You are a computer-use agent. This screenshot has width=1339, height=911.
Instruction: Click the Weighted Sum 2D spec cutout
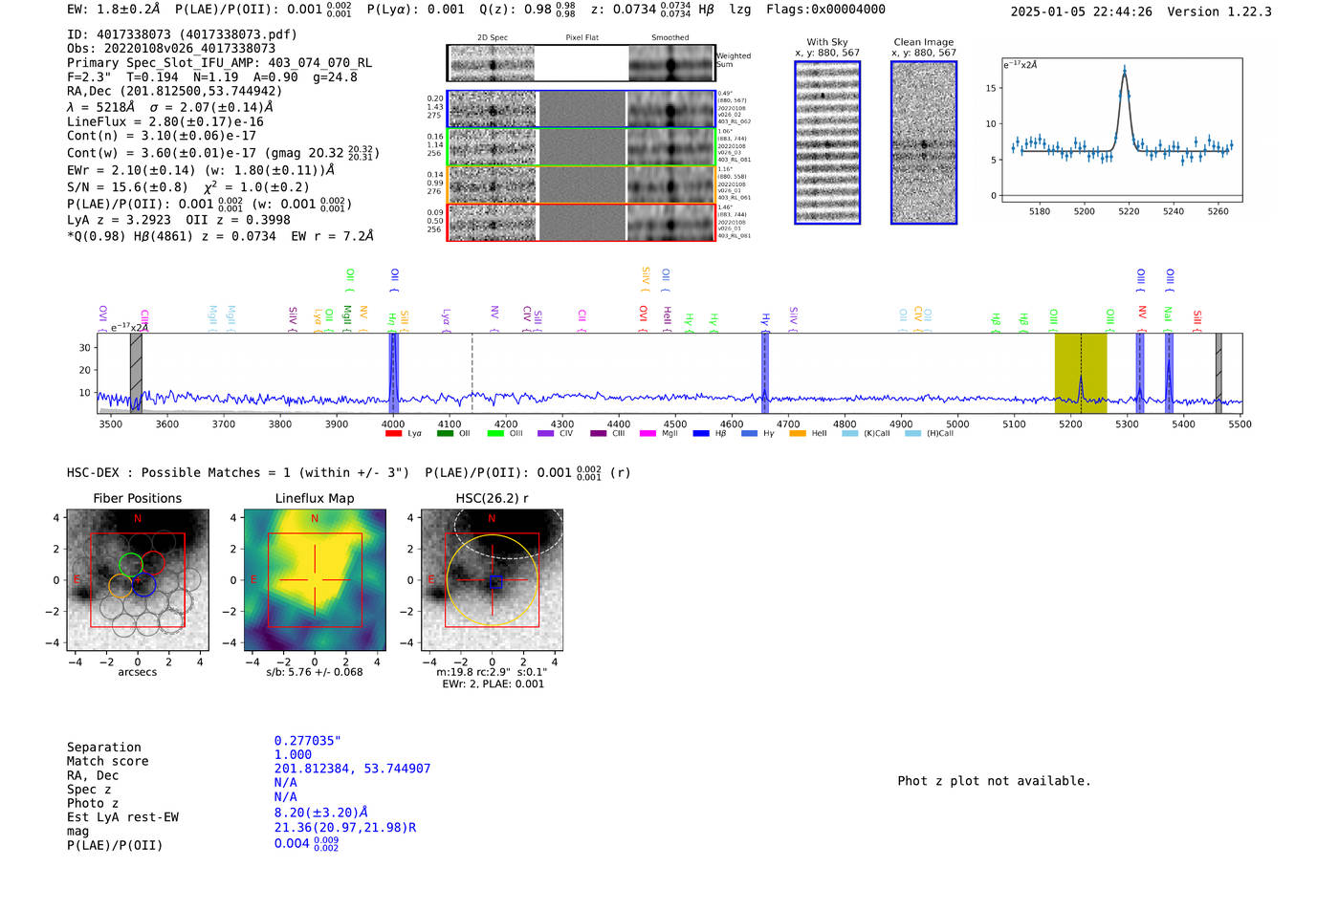click(492, 64)
